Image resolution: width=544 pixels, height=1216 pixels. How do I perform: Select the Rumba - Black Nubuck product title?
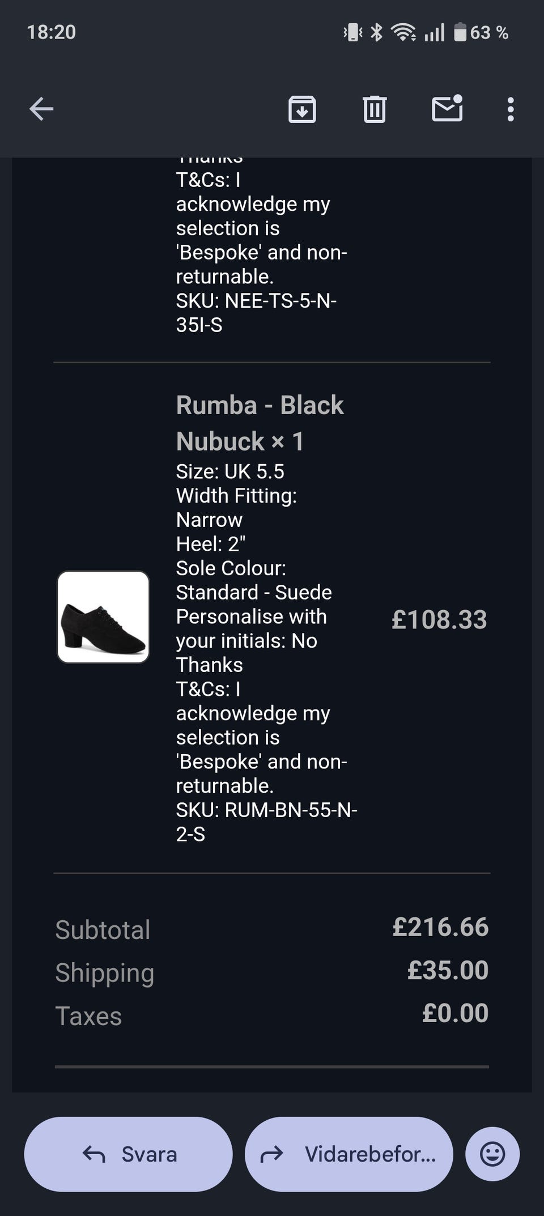click(260, 423)
